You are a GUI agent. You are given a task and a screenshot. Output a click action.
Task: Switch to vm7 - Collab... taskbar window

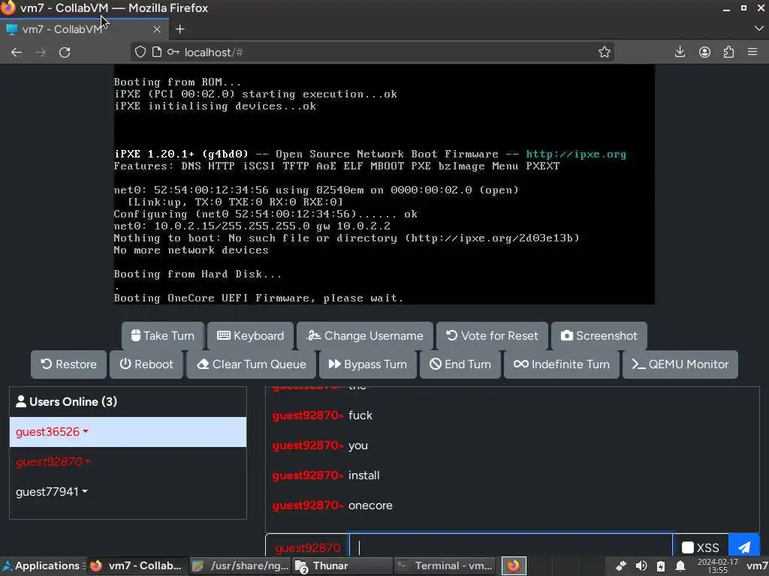(x=138, y=565)
